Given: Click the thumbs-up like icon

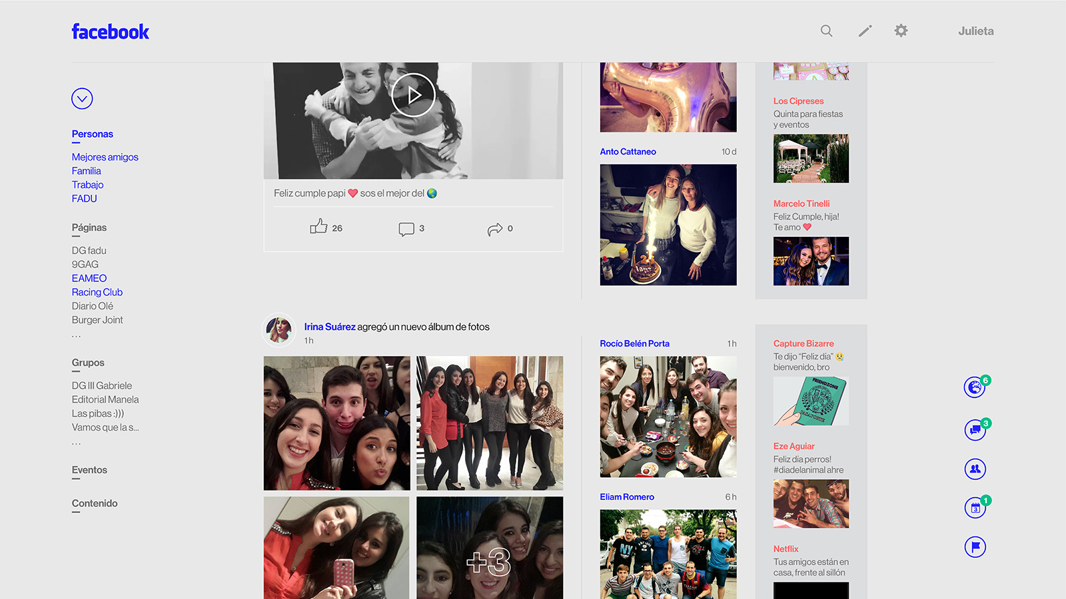Looking at the screenshot, I should (318, 227).
